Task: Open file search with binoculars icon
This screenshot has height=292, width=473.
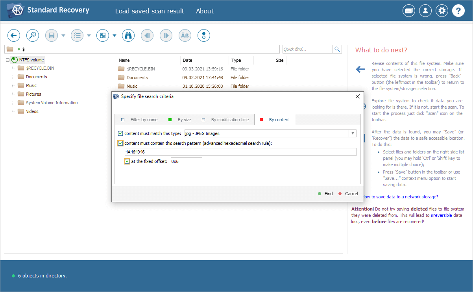Action: [128, 35]
